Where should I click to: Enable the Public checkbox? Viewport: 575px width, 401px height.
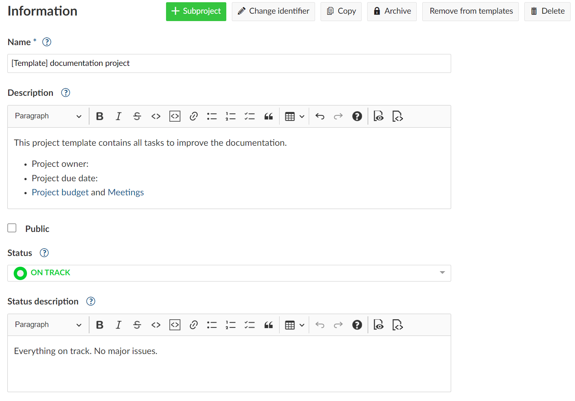(x=12, y=228)
